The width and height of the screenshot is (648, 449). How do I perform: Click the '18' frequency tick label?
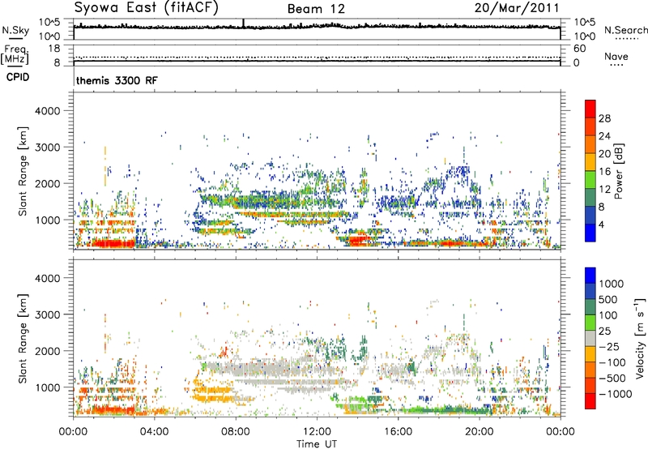(x=54, y=49)
